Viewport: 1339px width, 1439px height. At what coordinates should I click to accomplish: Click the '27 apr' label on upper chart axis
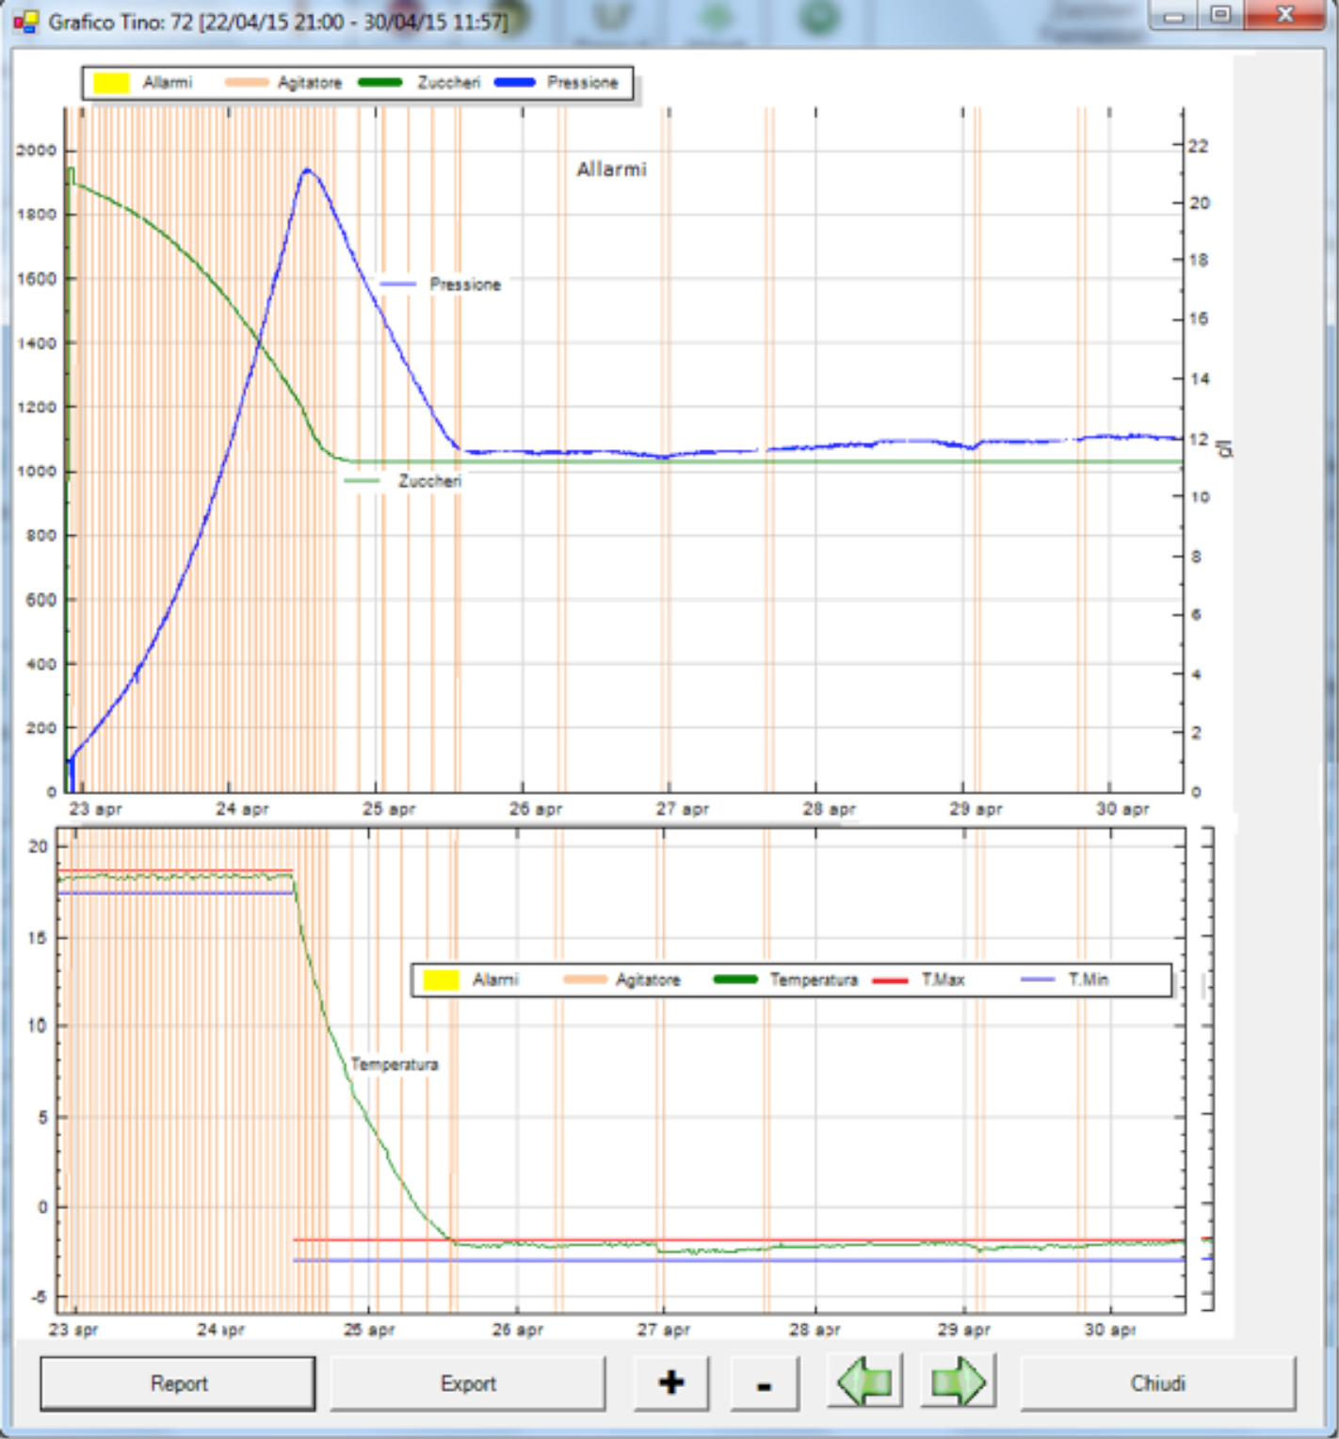[x=682, y=809]
